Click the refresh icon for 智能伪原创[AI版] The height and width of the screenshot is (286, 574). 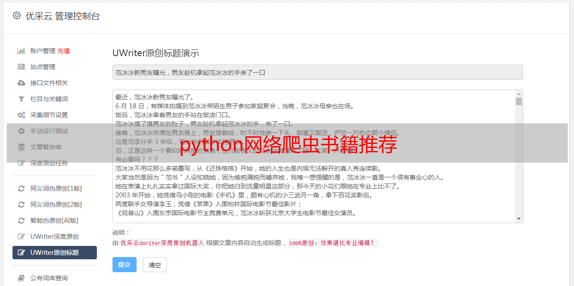(x=21, y=221)
